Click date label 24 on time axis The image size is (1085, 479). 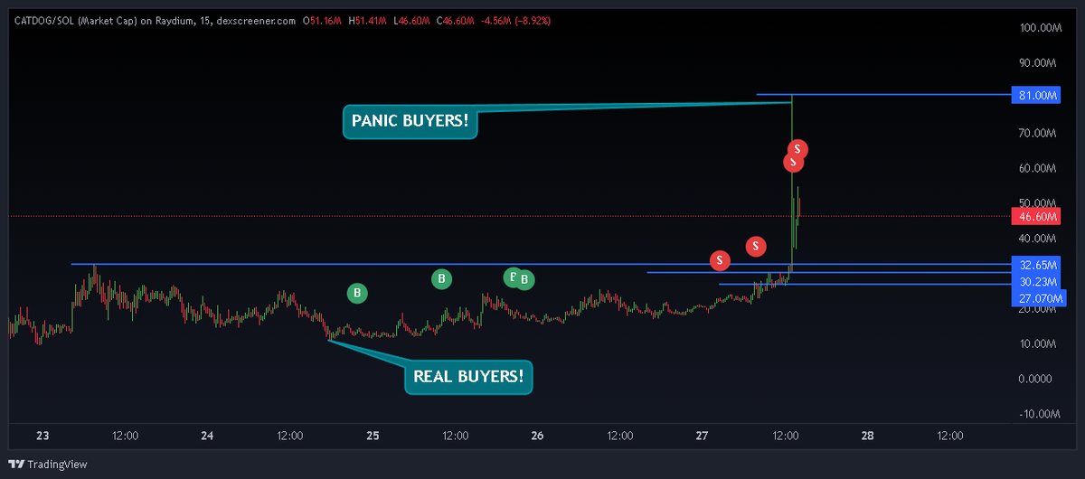[207, 436]
